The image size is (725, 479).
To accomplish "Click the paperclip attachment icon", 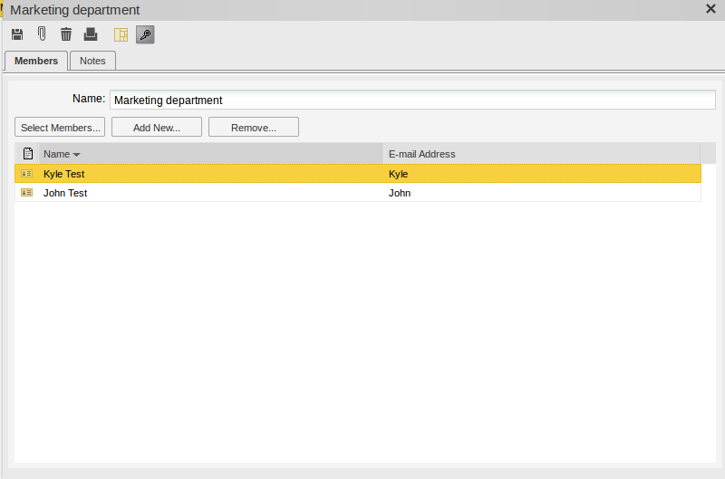I will click(42, 34).
